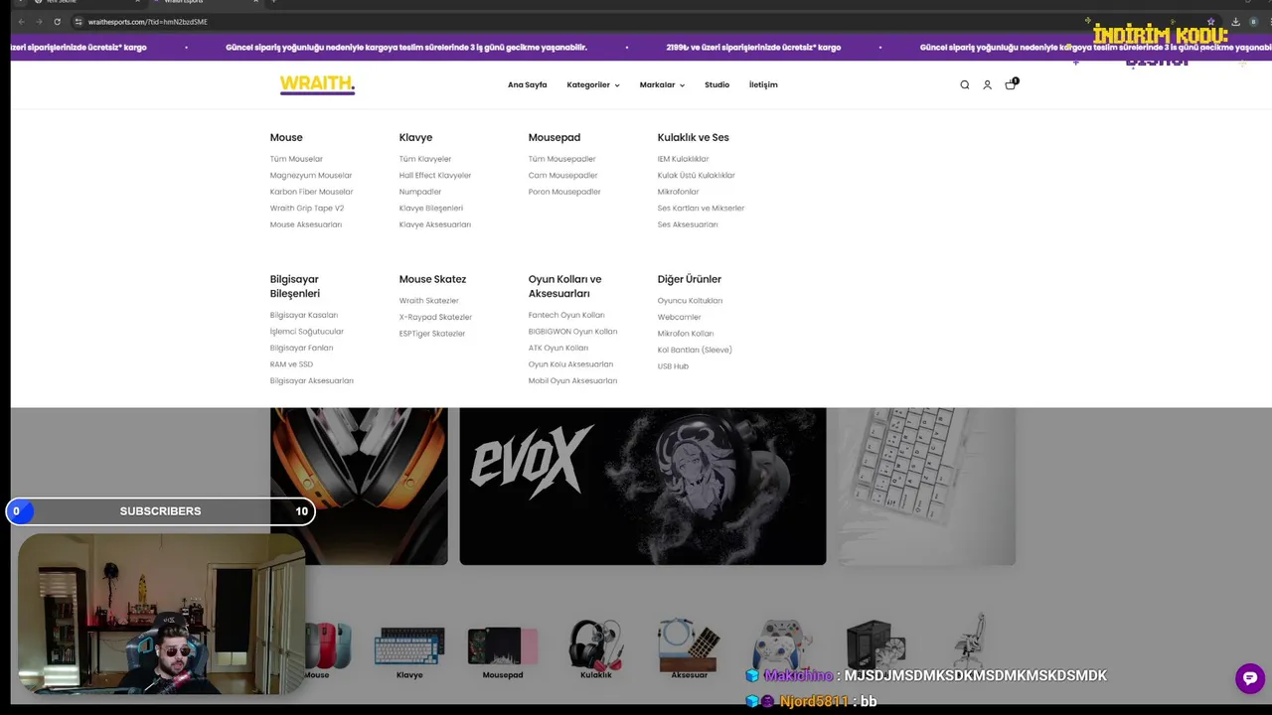Open ESPTiger Skatezler link

pyautogui.click(x=432, y=334)
